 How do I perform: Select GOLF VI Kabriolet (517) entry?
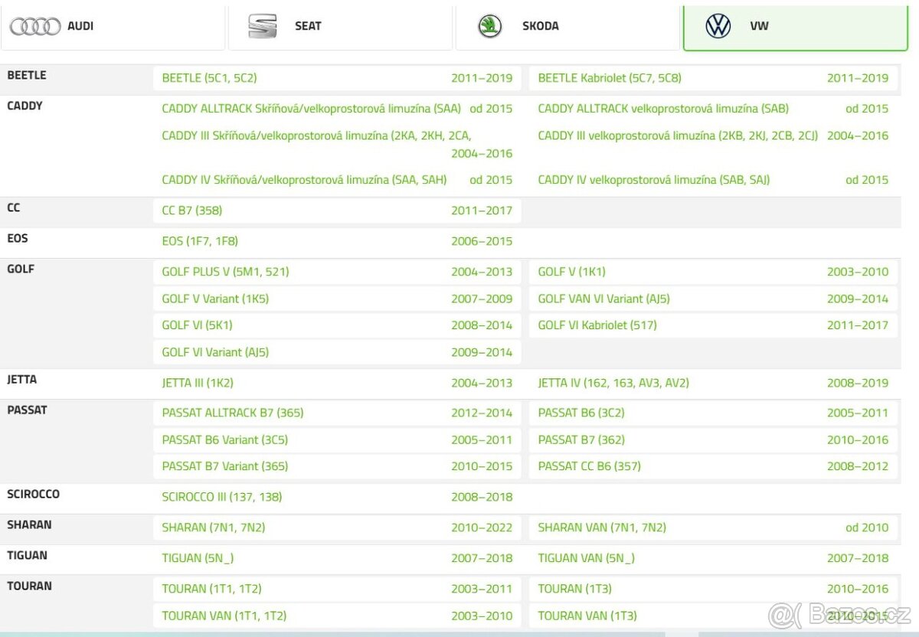click(597, 325)
